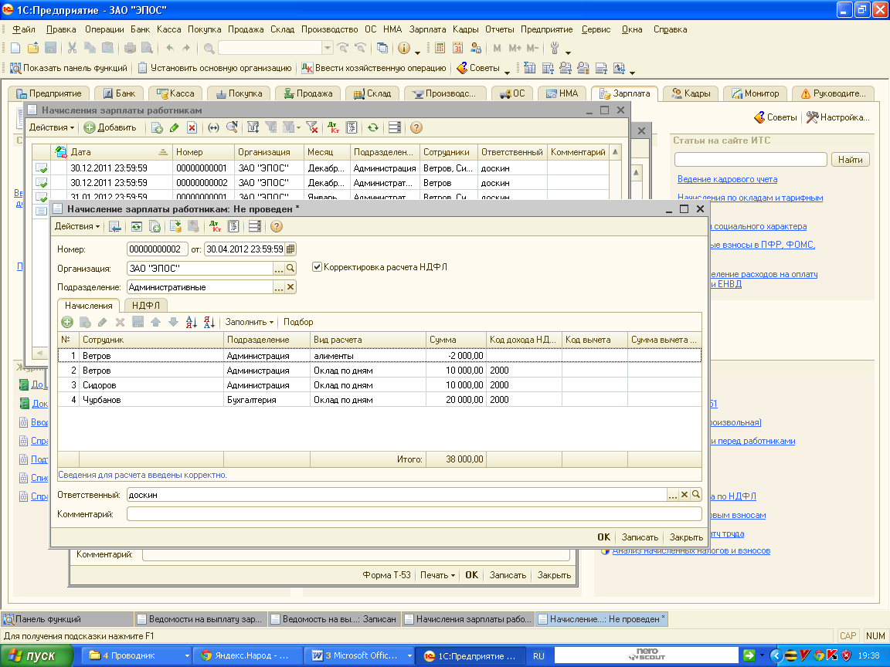This screenshot has height=667, width=890.
Task: Open the Отчеты menu
Action: click(x=500, y=29)
